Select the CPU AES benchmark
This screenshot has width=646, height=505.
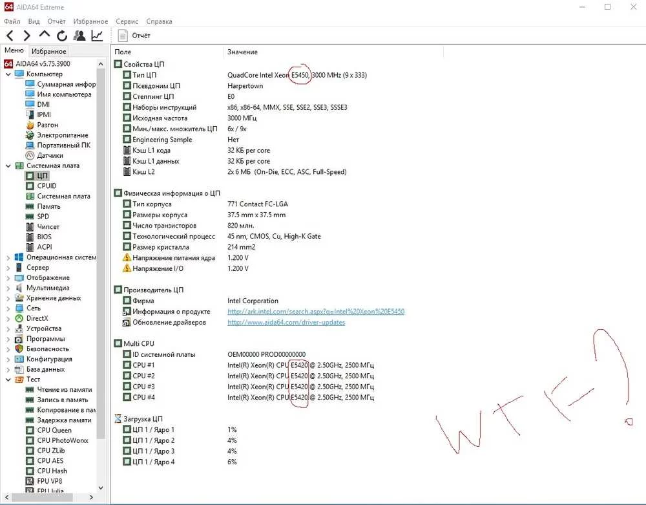[50, 461]
